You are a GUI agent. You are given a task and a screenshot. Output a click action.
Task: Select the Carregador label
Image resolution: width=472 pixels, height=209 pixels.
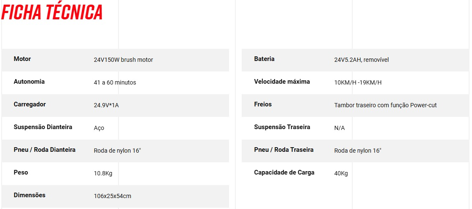30,104
